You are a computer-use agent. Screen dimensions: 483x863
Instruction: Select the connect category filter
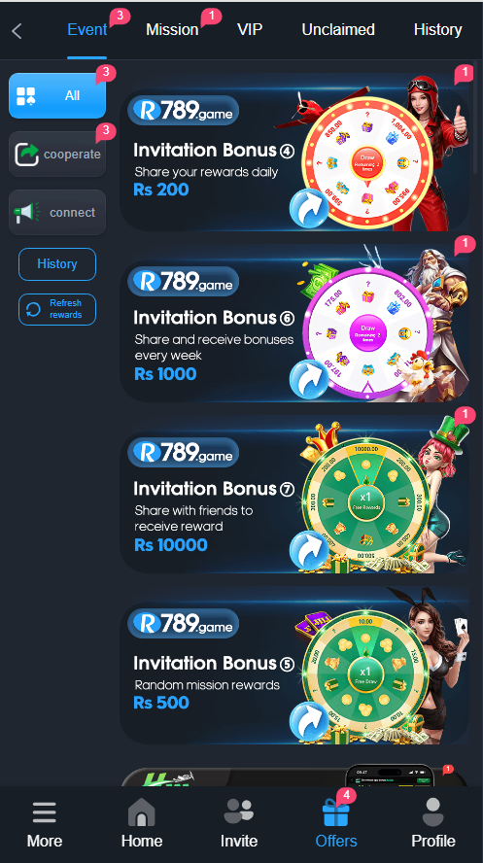pyautogui.click(x=57, y=213)
